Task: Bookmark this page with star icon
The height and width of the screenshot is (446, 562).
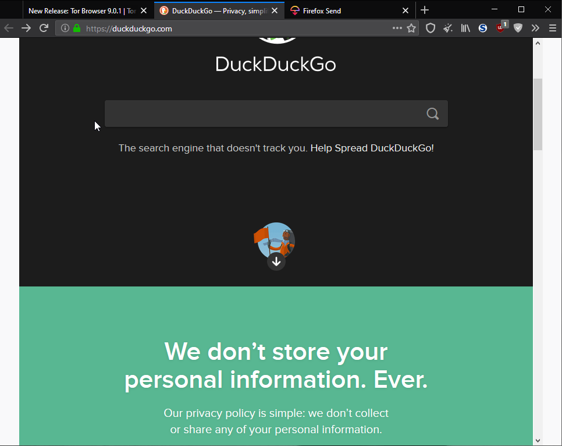Action: [x=411, y=29]
